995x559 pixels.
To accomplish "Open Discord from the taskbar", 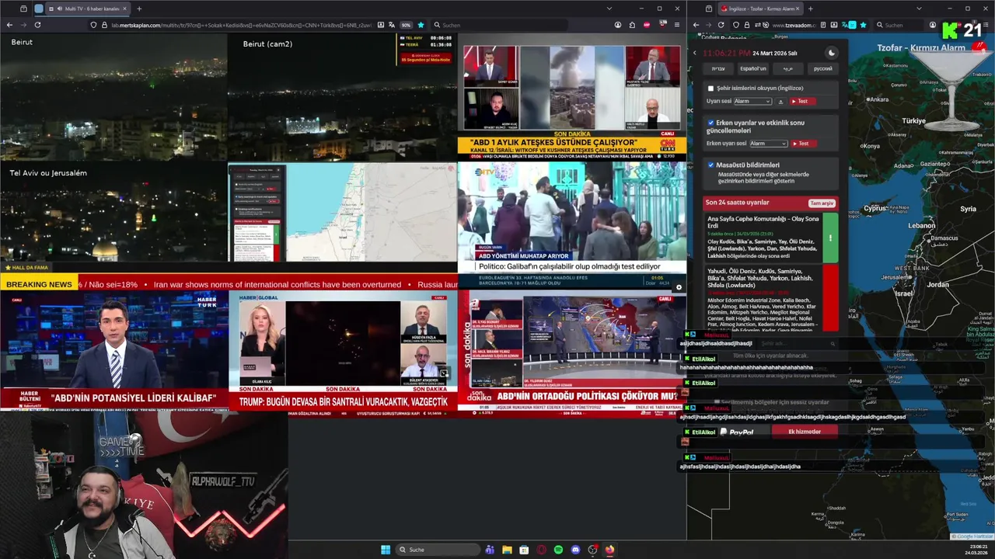I will (x=575, y=550).
